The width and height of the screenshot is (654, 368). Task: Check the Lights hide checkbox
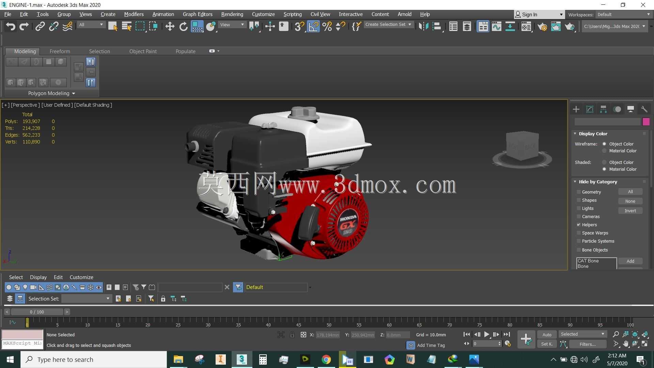point(578,208)
